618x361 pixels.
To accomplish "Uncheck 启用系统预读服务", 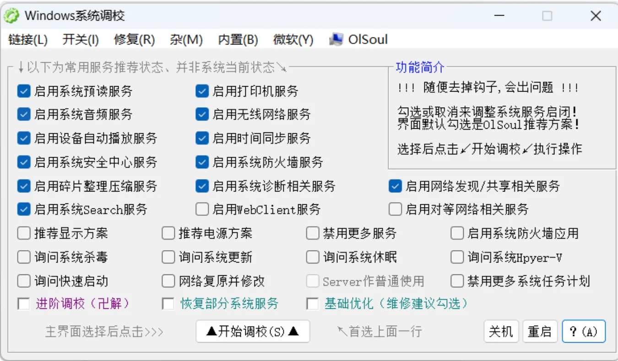I will (x=23, y=90).
